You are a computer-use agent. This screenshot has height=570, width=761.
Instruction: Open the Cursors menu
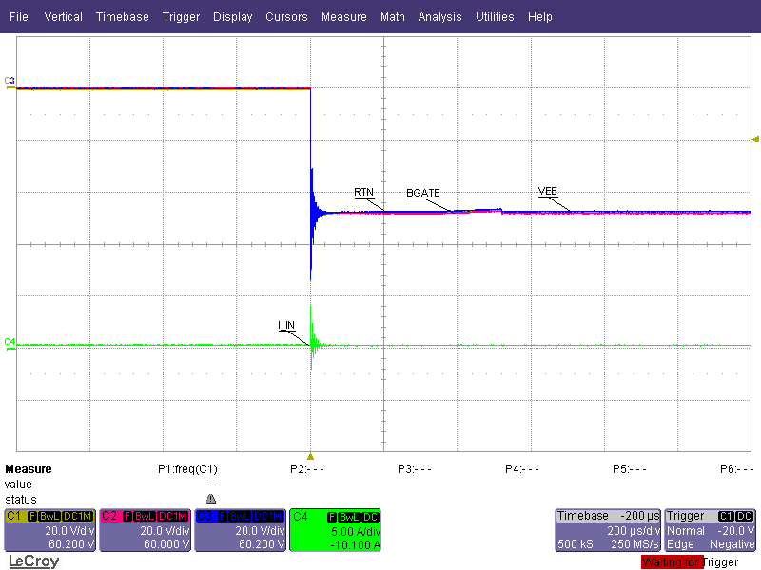(x=286, y=16)
